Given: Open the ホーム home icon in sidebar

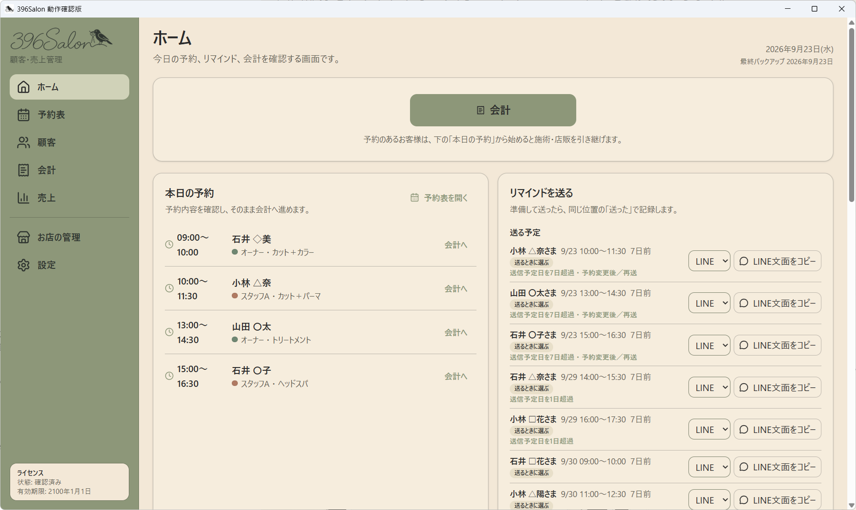Looking at the screenshot, I should (24, 87).
